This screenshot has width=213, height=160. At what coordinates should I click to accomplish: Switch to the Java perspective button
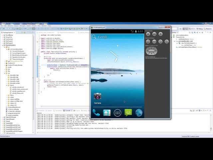(186, 29)
